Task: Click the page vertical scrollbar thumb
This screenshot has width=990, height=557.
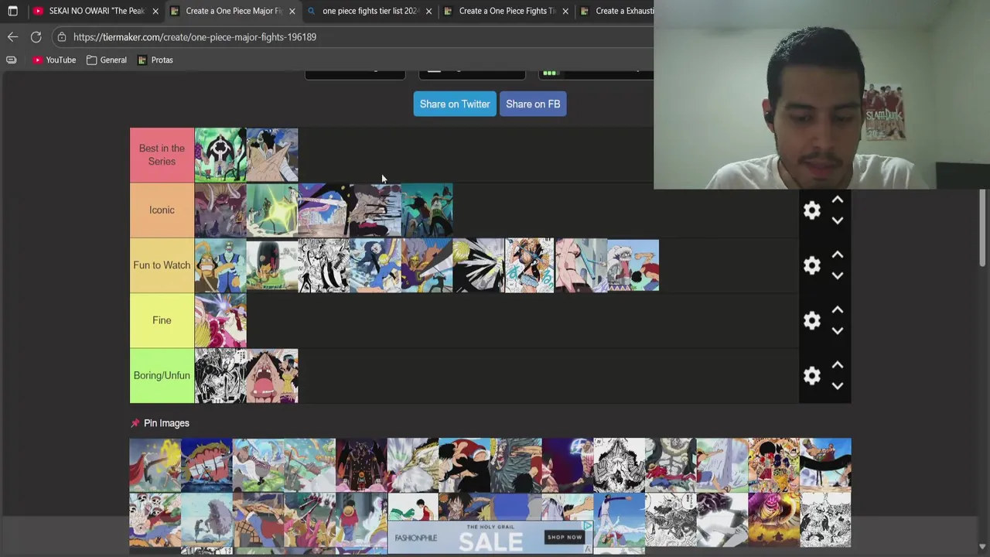Action: [x=983, y=228]
